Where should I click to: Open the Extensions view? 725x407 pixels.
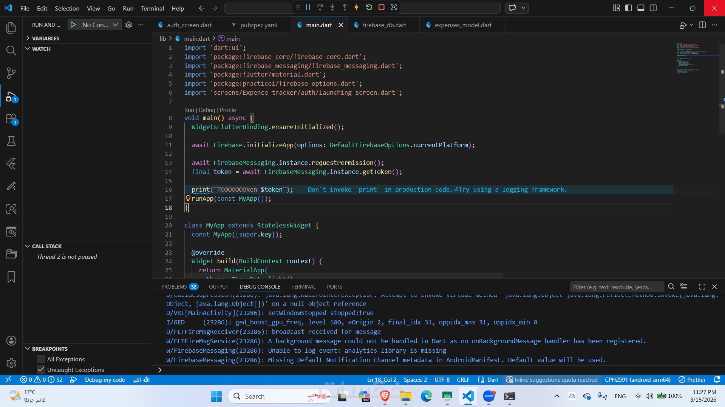click(11, 119)
